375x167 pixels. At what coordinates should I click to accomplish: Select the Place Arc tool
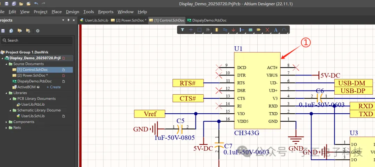[x=284, y=30]
